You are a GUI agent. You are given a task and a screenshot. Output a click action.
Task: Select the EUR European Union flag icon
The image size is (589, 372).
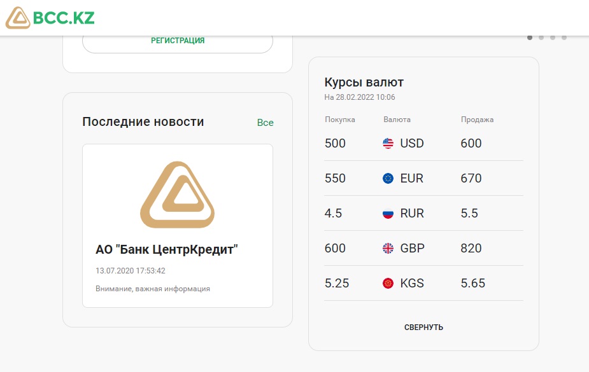(388, 178)
